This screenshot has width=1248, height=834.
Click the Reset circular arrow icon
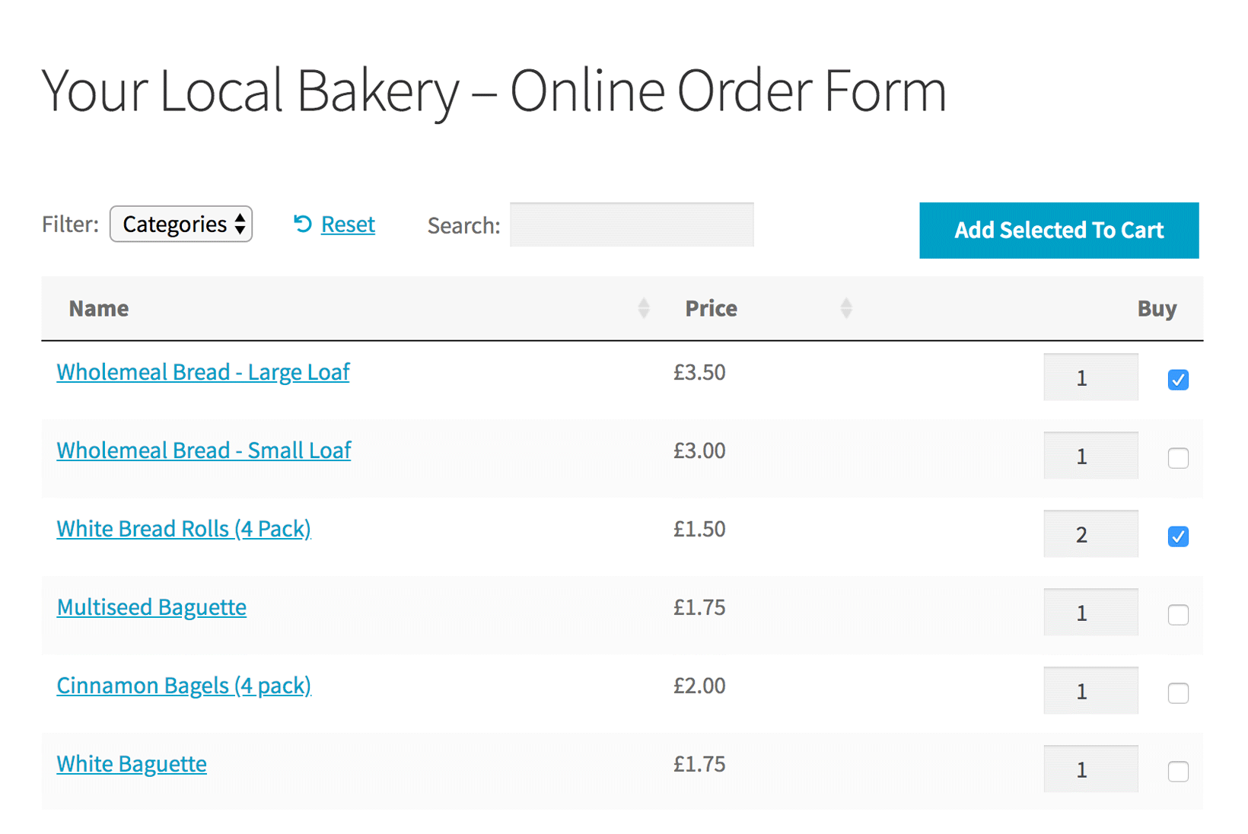tap(302, 224)
